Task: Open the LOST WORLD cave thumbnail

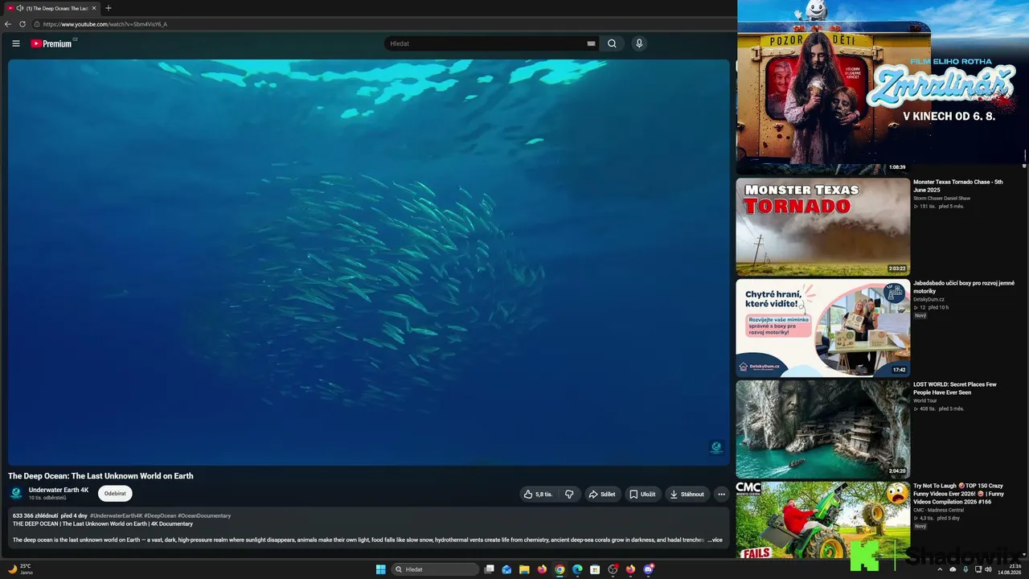Action: tap(822, 429)
